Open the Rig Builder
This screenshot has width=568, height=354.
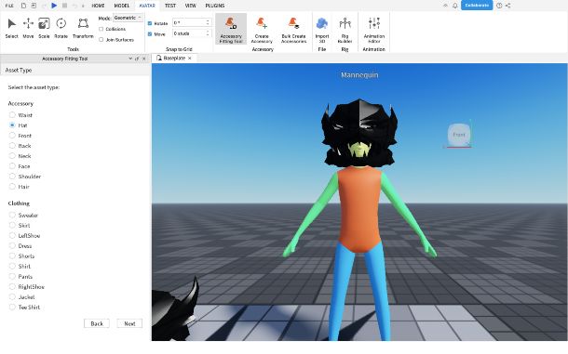click(x=345, y=30)
